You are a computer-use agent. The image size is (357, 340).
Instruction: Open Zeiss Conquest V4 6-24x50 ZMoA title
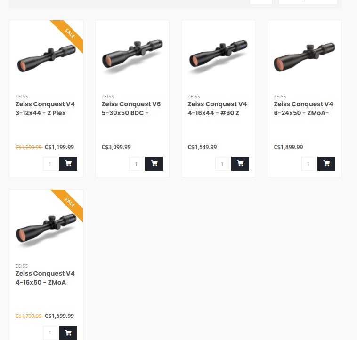point(303,109)
